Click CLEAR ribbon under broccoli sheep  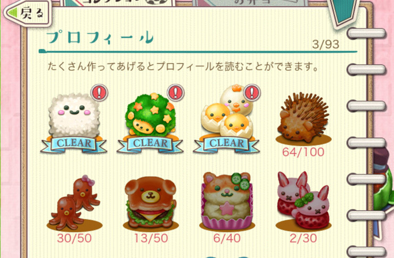150,145
